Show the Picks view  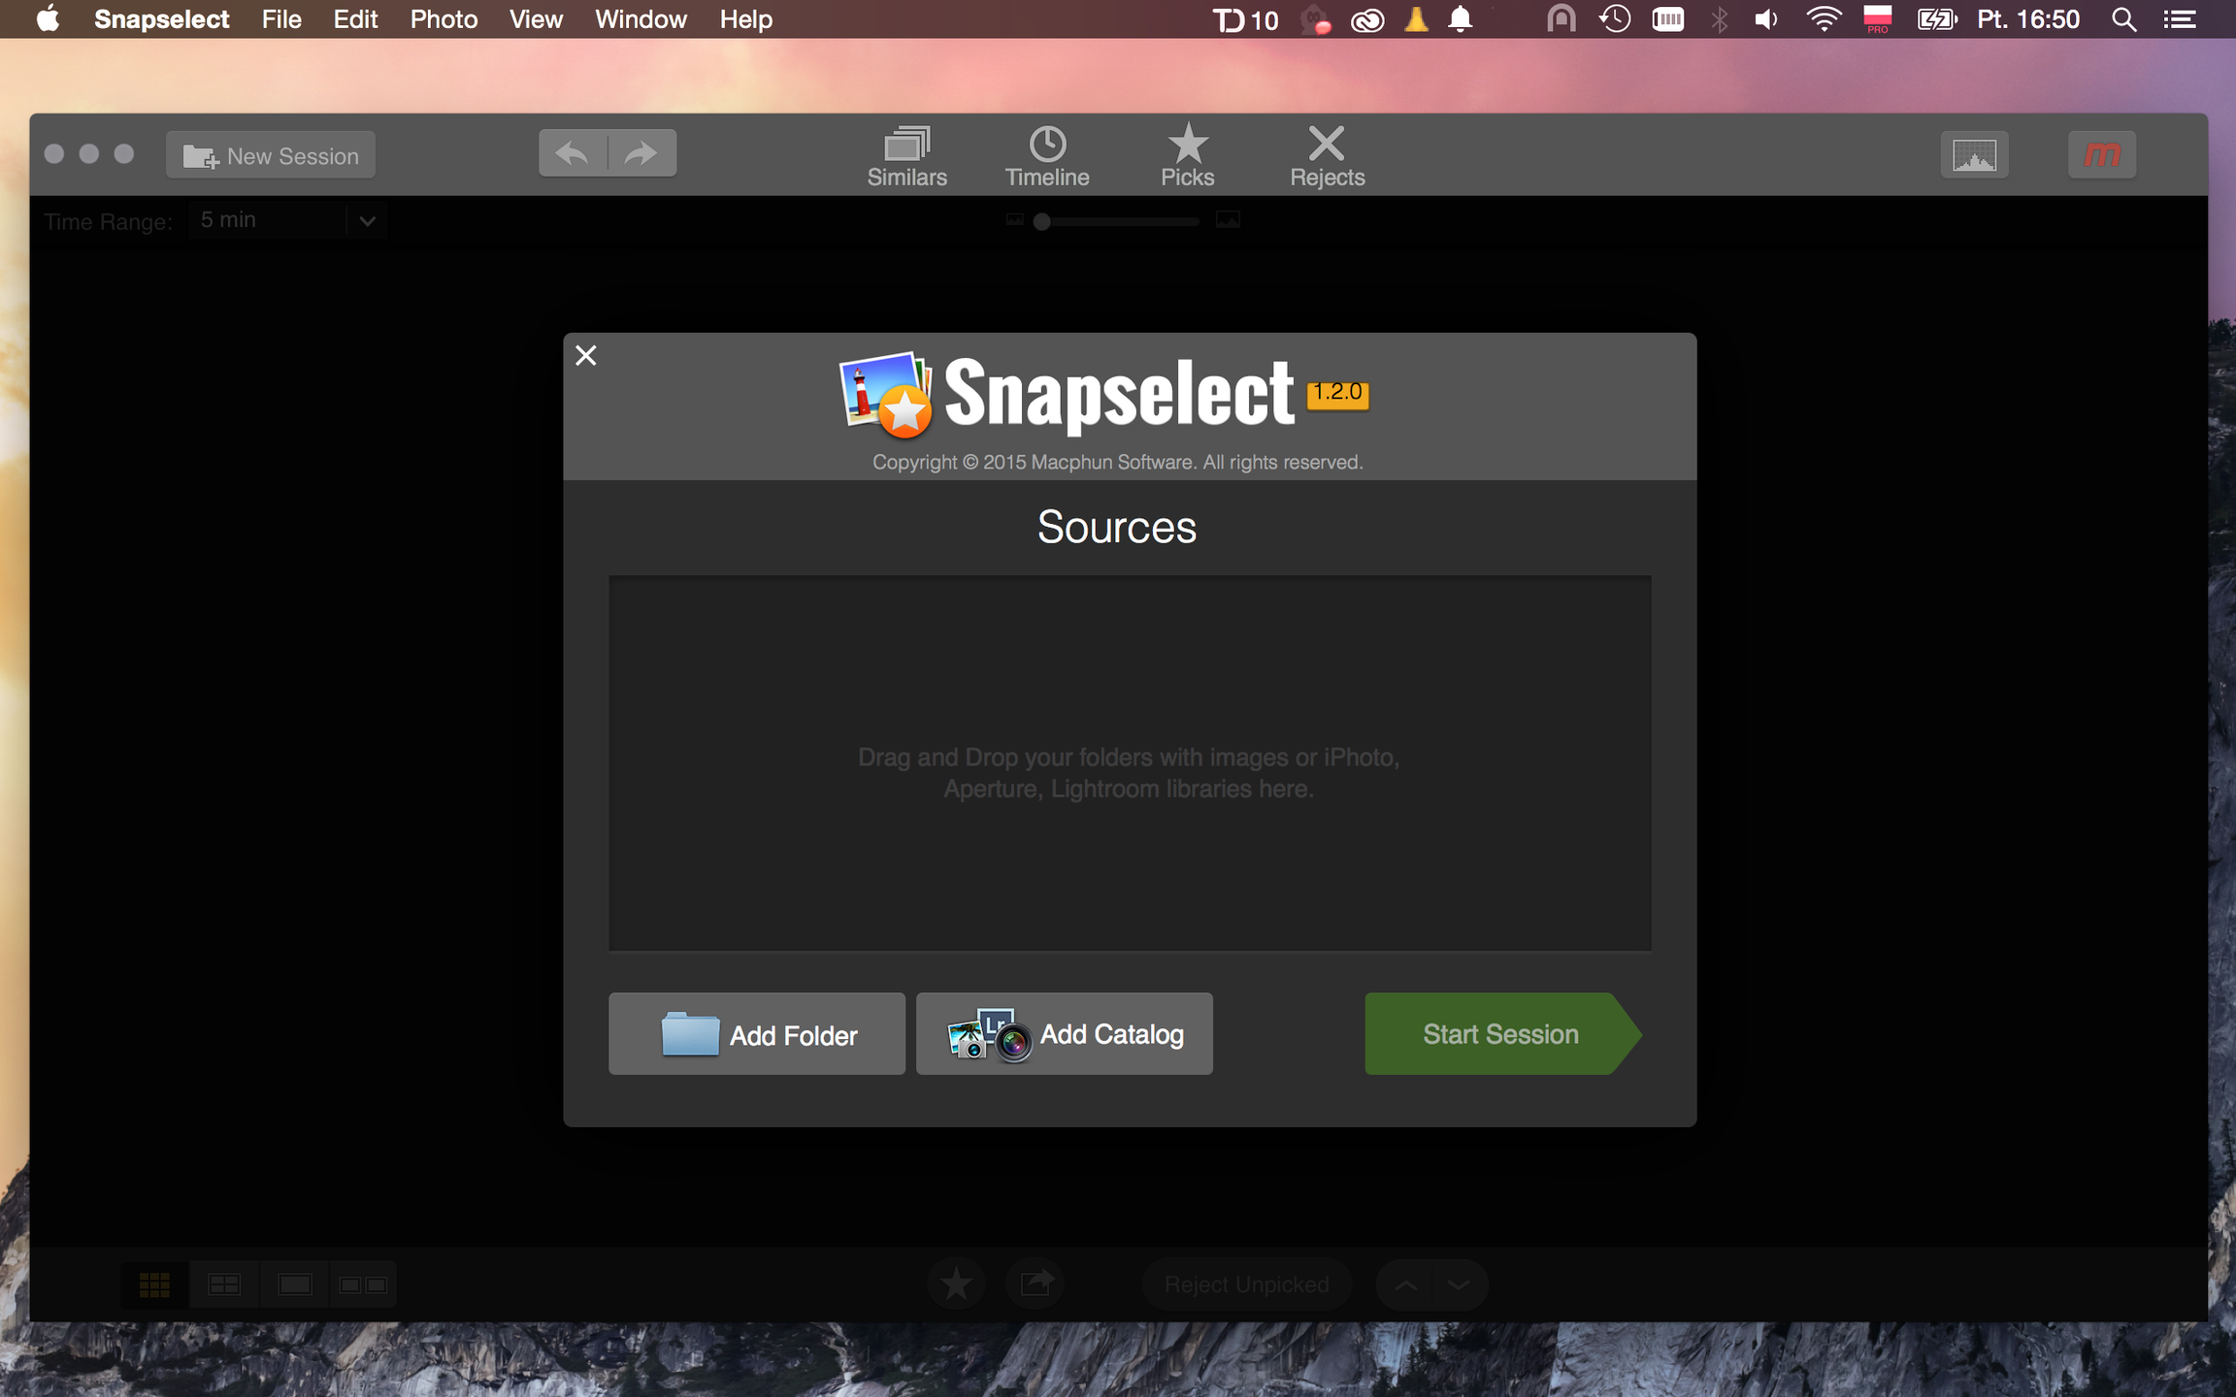tap(1187, 156)
